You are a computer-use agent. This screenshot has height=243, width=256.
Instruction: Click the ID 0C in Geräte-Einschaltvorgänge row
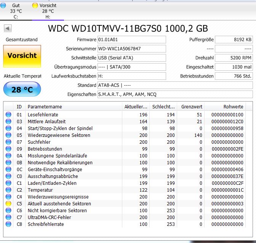click(x=19, y=170)
